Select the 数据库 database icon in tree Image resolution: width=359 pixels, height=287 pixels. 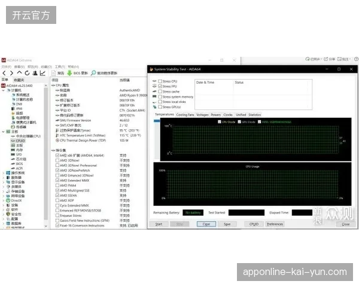[8, 224]
